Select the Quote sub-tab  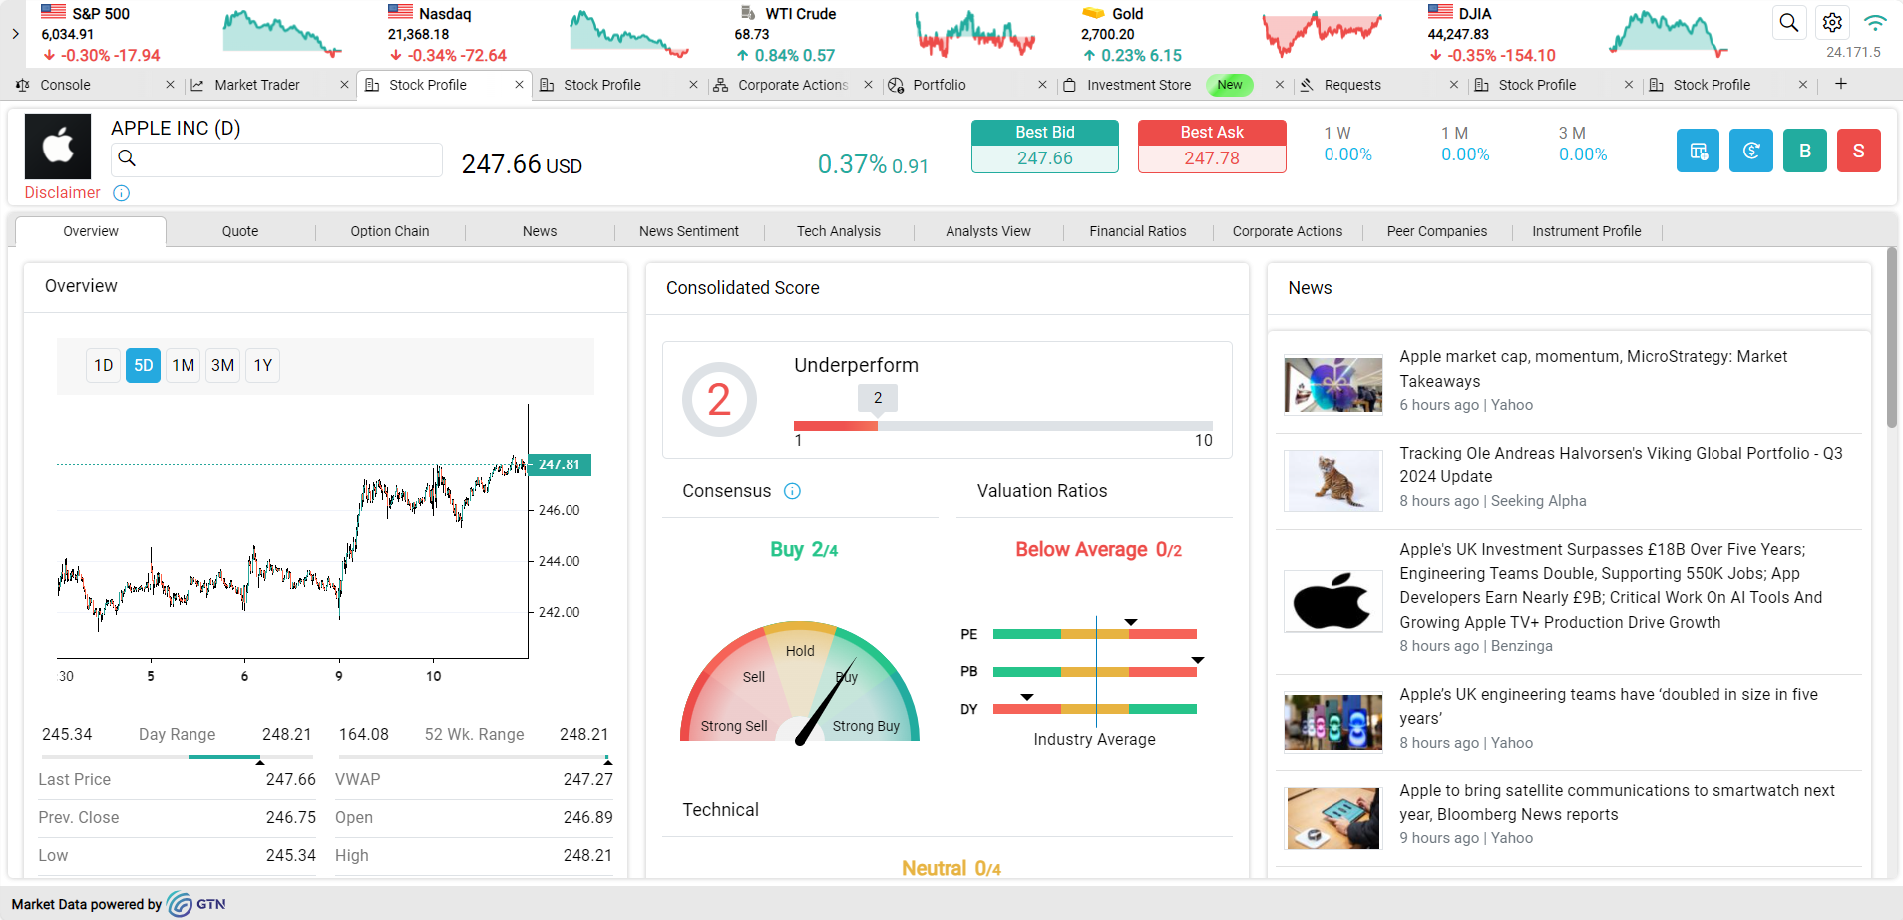(240, 231)
